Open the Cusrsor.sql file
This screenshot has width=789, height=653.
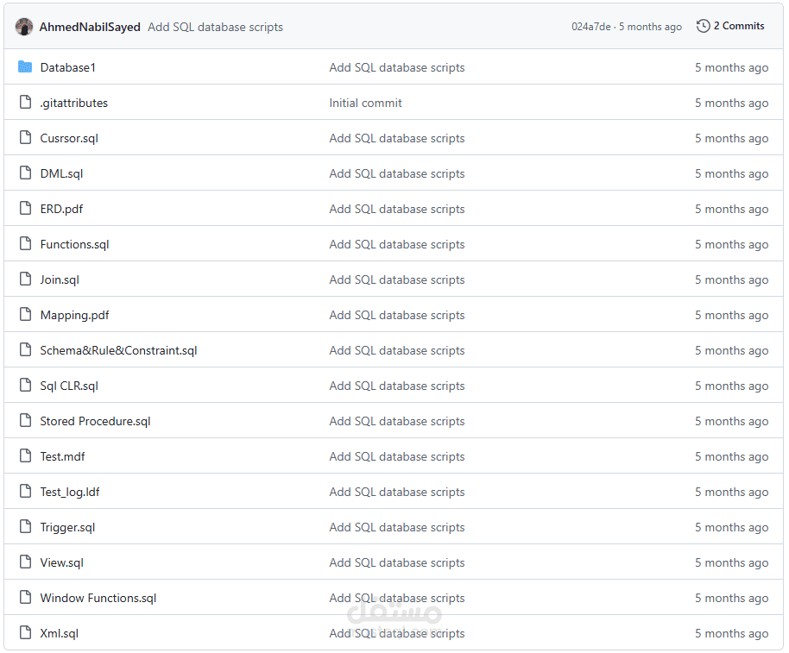(69, 138)
